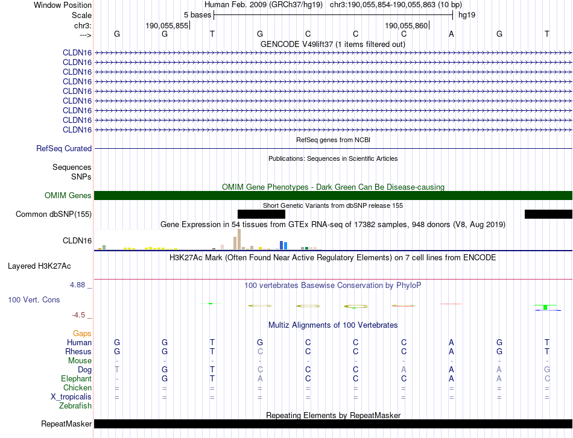
Task: Open Multiz Alignments of 100 Vertebrates title
Action: pos(333,325)
